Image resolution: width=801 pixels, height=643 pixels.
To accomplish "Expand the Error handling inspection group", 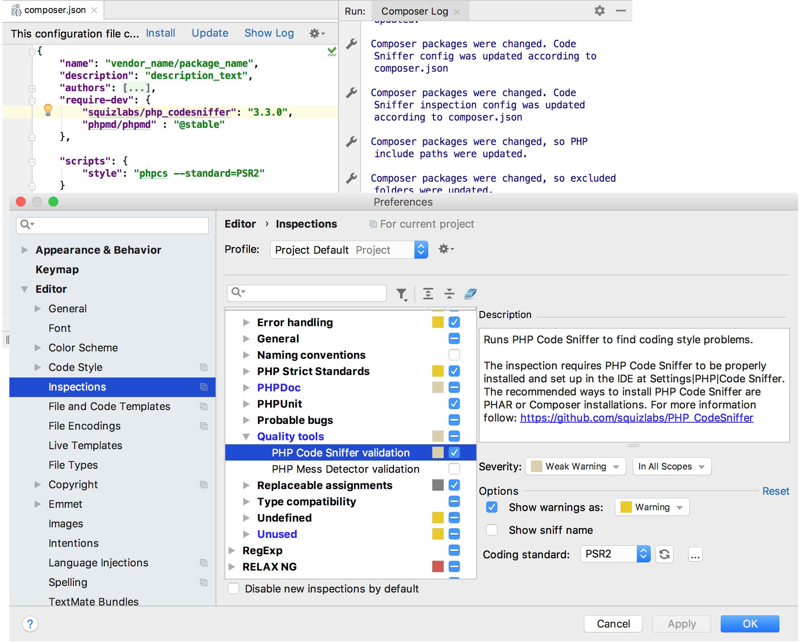I will point(247,322).
